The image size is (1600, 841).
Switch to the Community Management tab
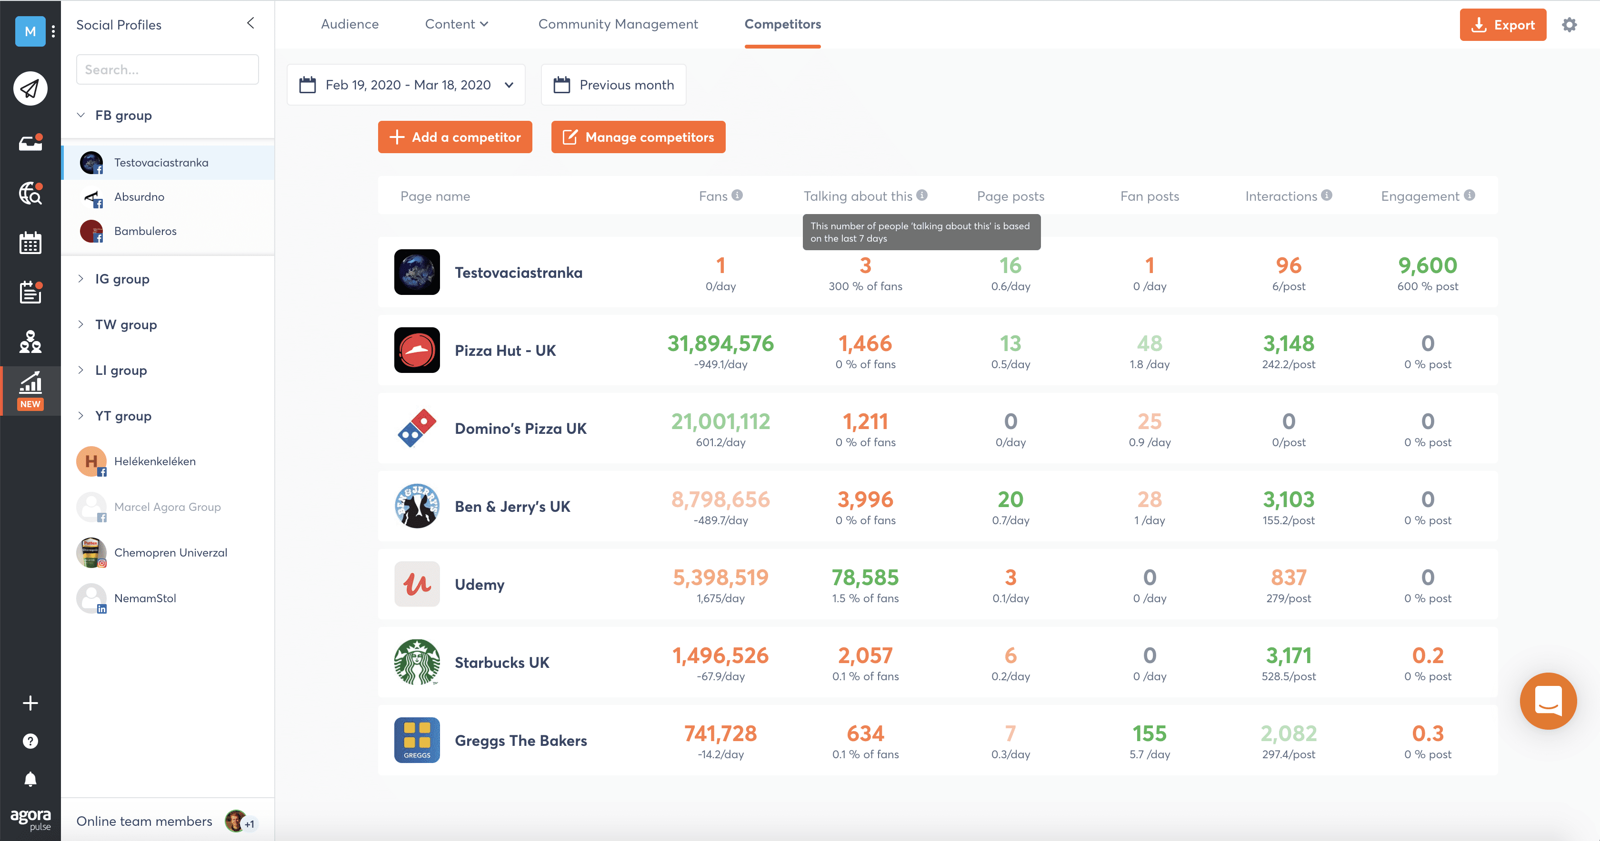click(x=618, y=24)
